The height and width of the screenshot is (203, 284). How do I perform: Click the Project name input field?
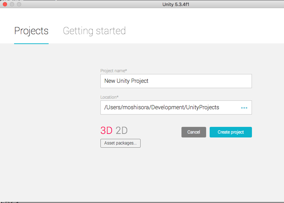(x=176, y=81)
